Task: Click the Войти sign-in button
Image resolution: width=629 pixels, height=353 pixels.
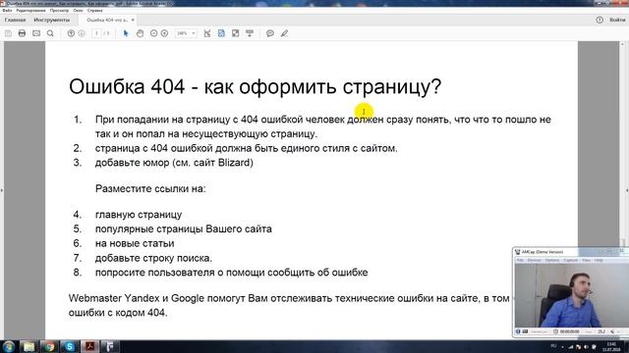Action: 617,20
